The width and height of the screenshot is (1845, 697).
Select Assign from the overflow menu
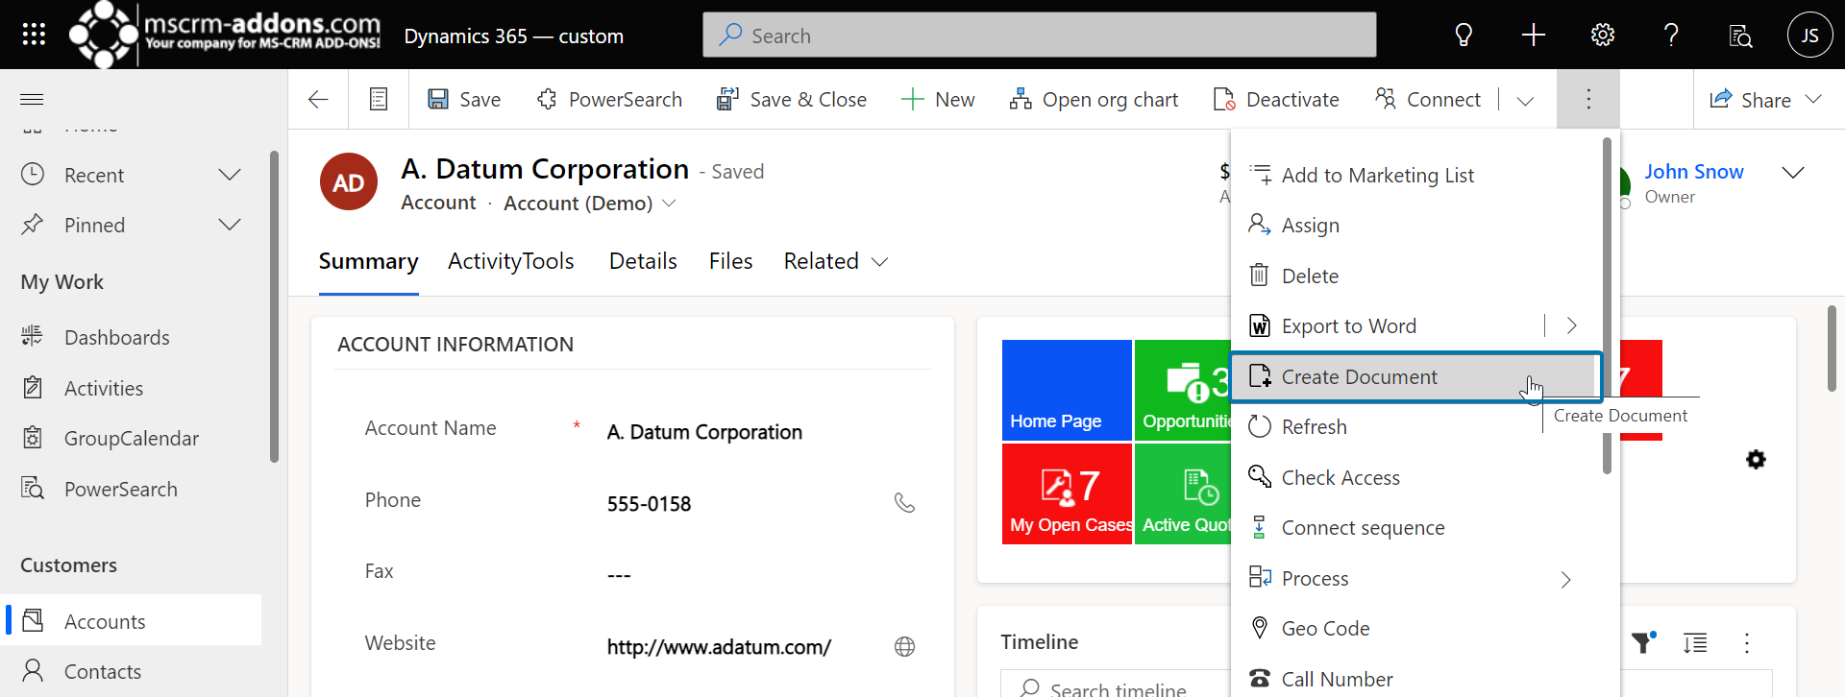(1418, 225)
